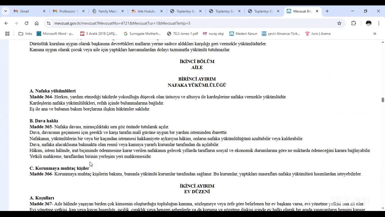Open the tab search dropdown arrow
This screenshot has height=217, width=385.
(5, 11)
